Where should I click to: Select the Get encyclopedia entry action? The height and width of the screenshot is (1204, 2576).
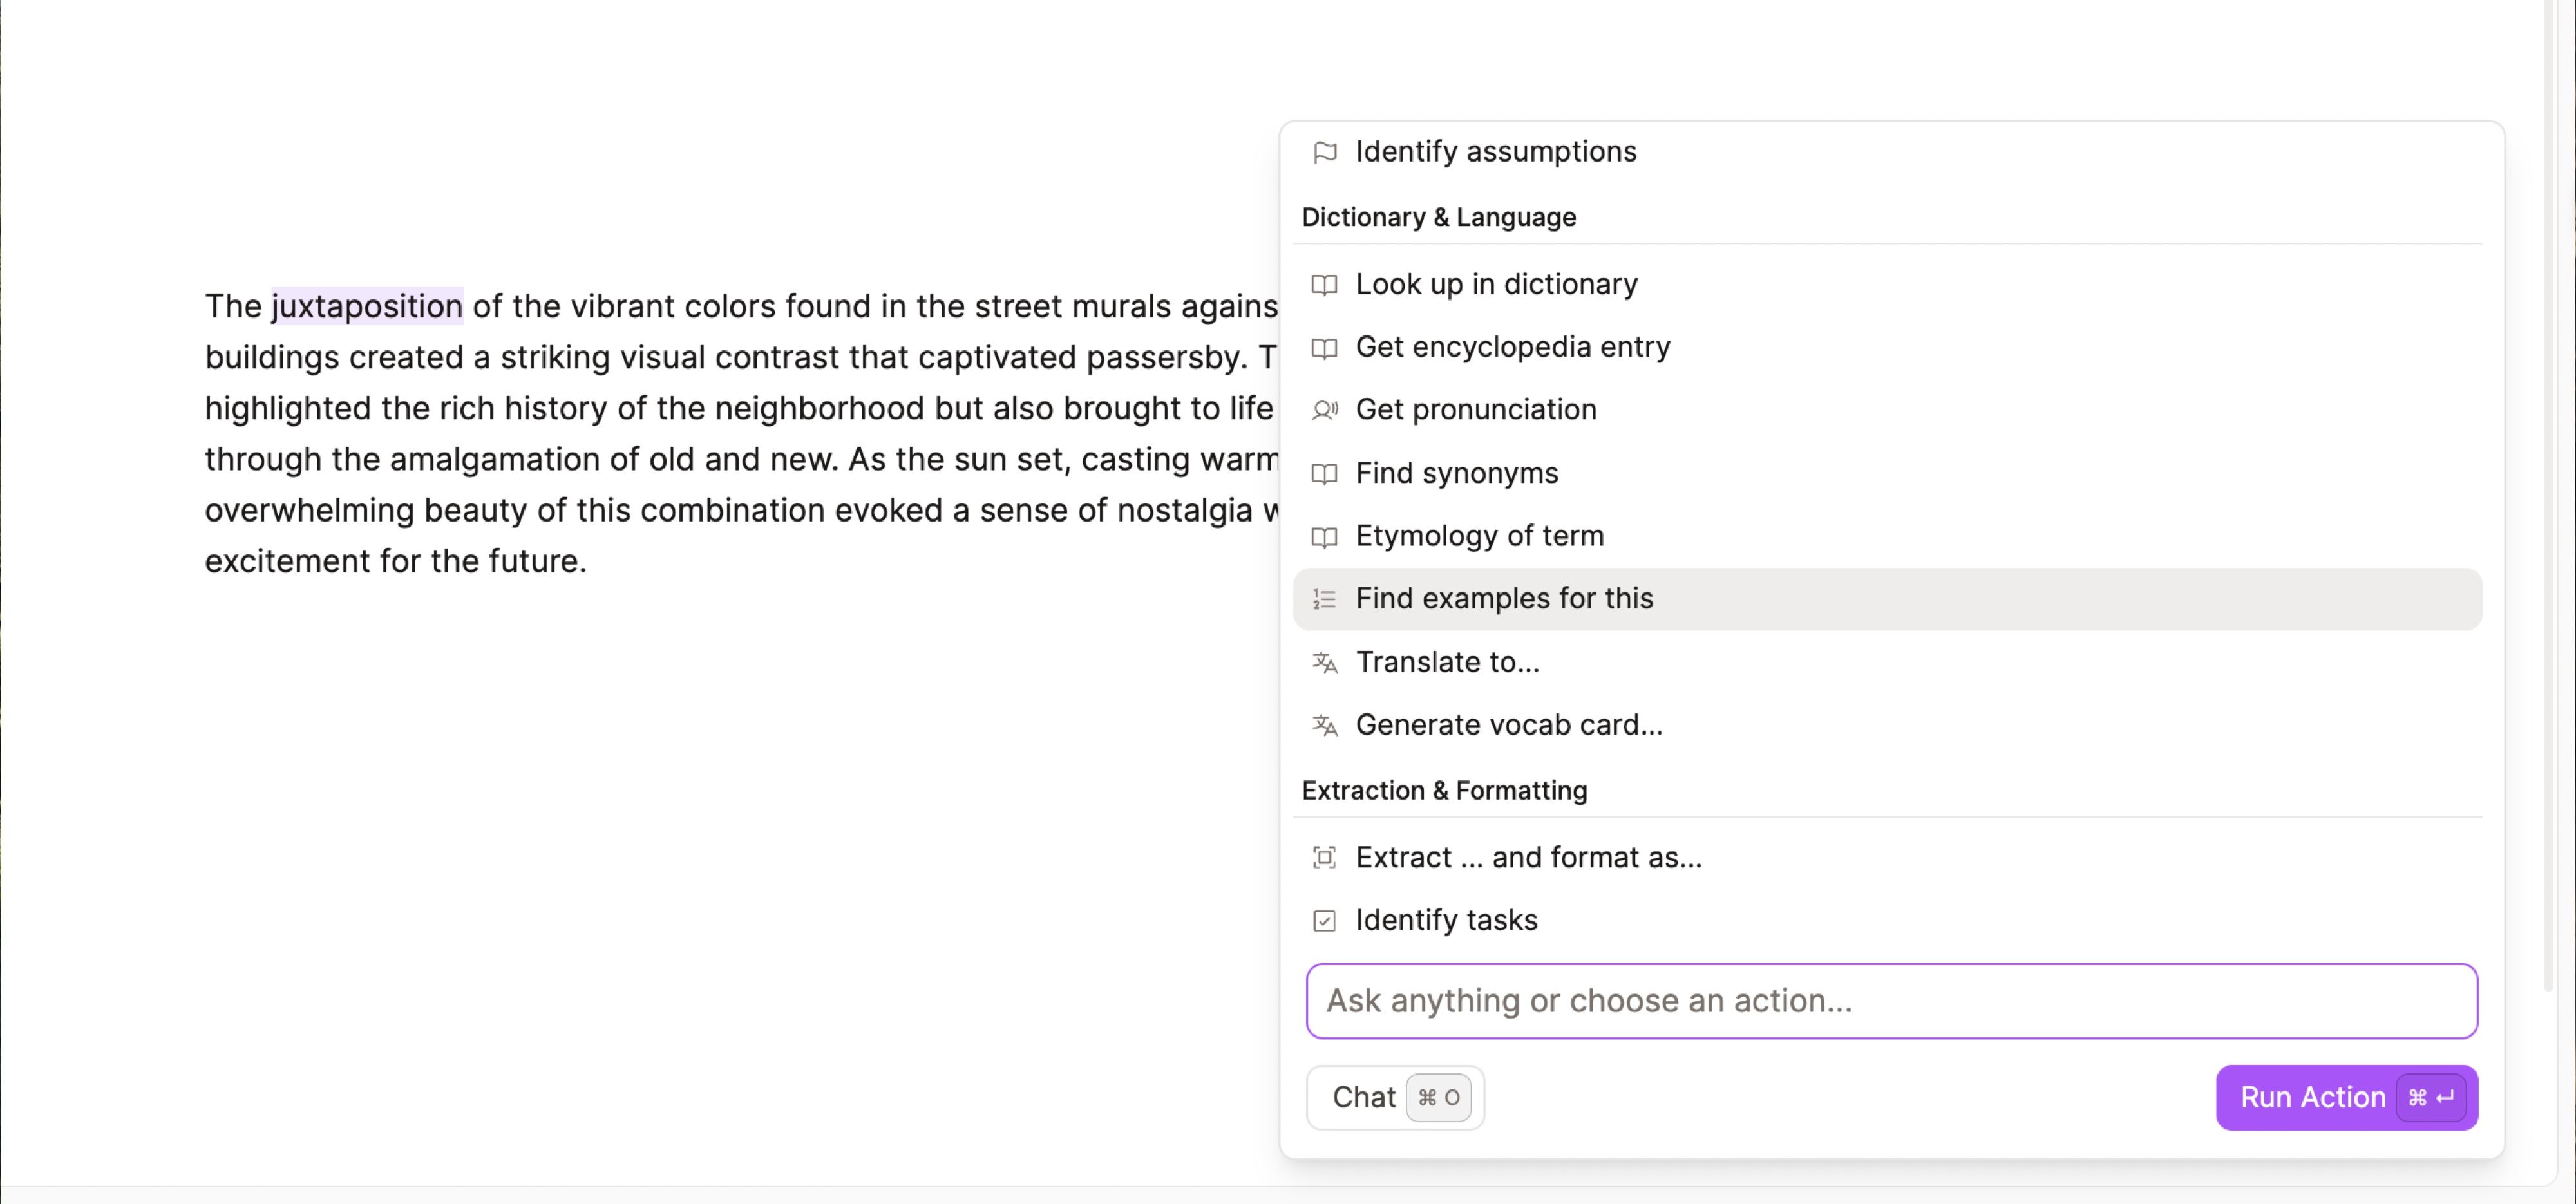tap(1512, 347)
